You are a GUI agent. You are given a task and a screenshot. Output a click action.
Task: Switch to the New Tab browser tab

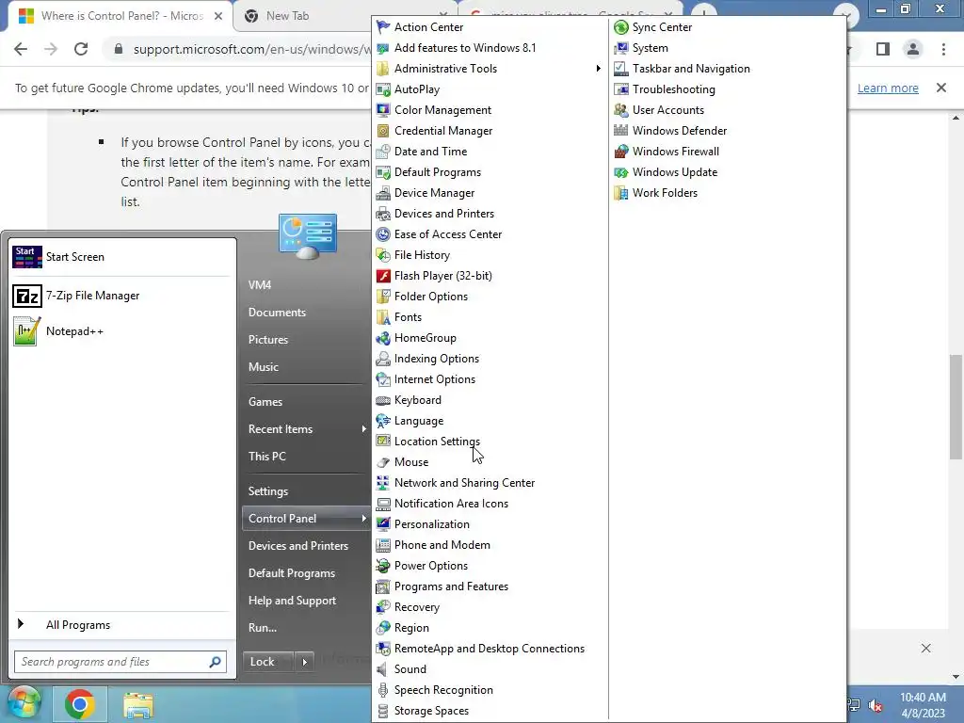tap(288, 16)
